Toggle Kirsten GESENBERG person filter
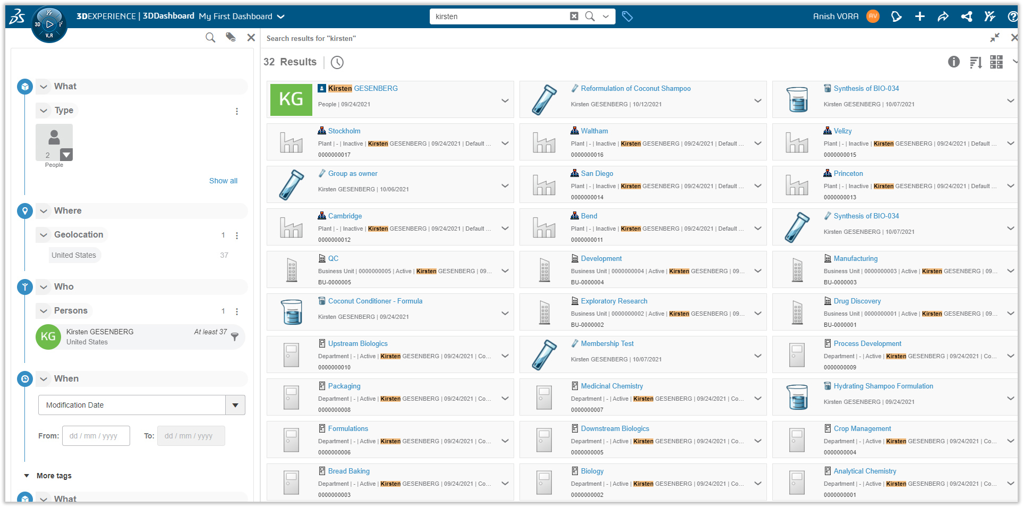The width and height of the screenshot is (1023, 507). click(140, 337)
